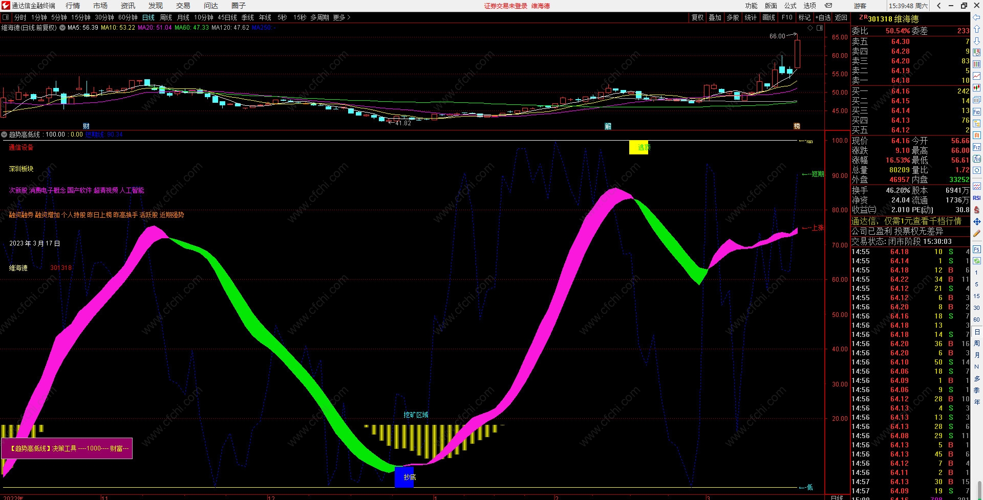Click the down arrow icon in the right sidebar

977,40
